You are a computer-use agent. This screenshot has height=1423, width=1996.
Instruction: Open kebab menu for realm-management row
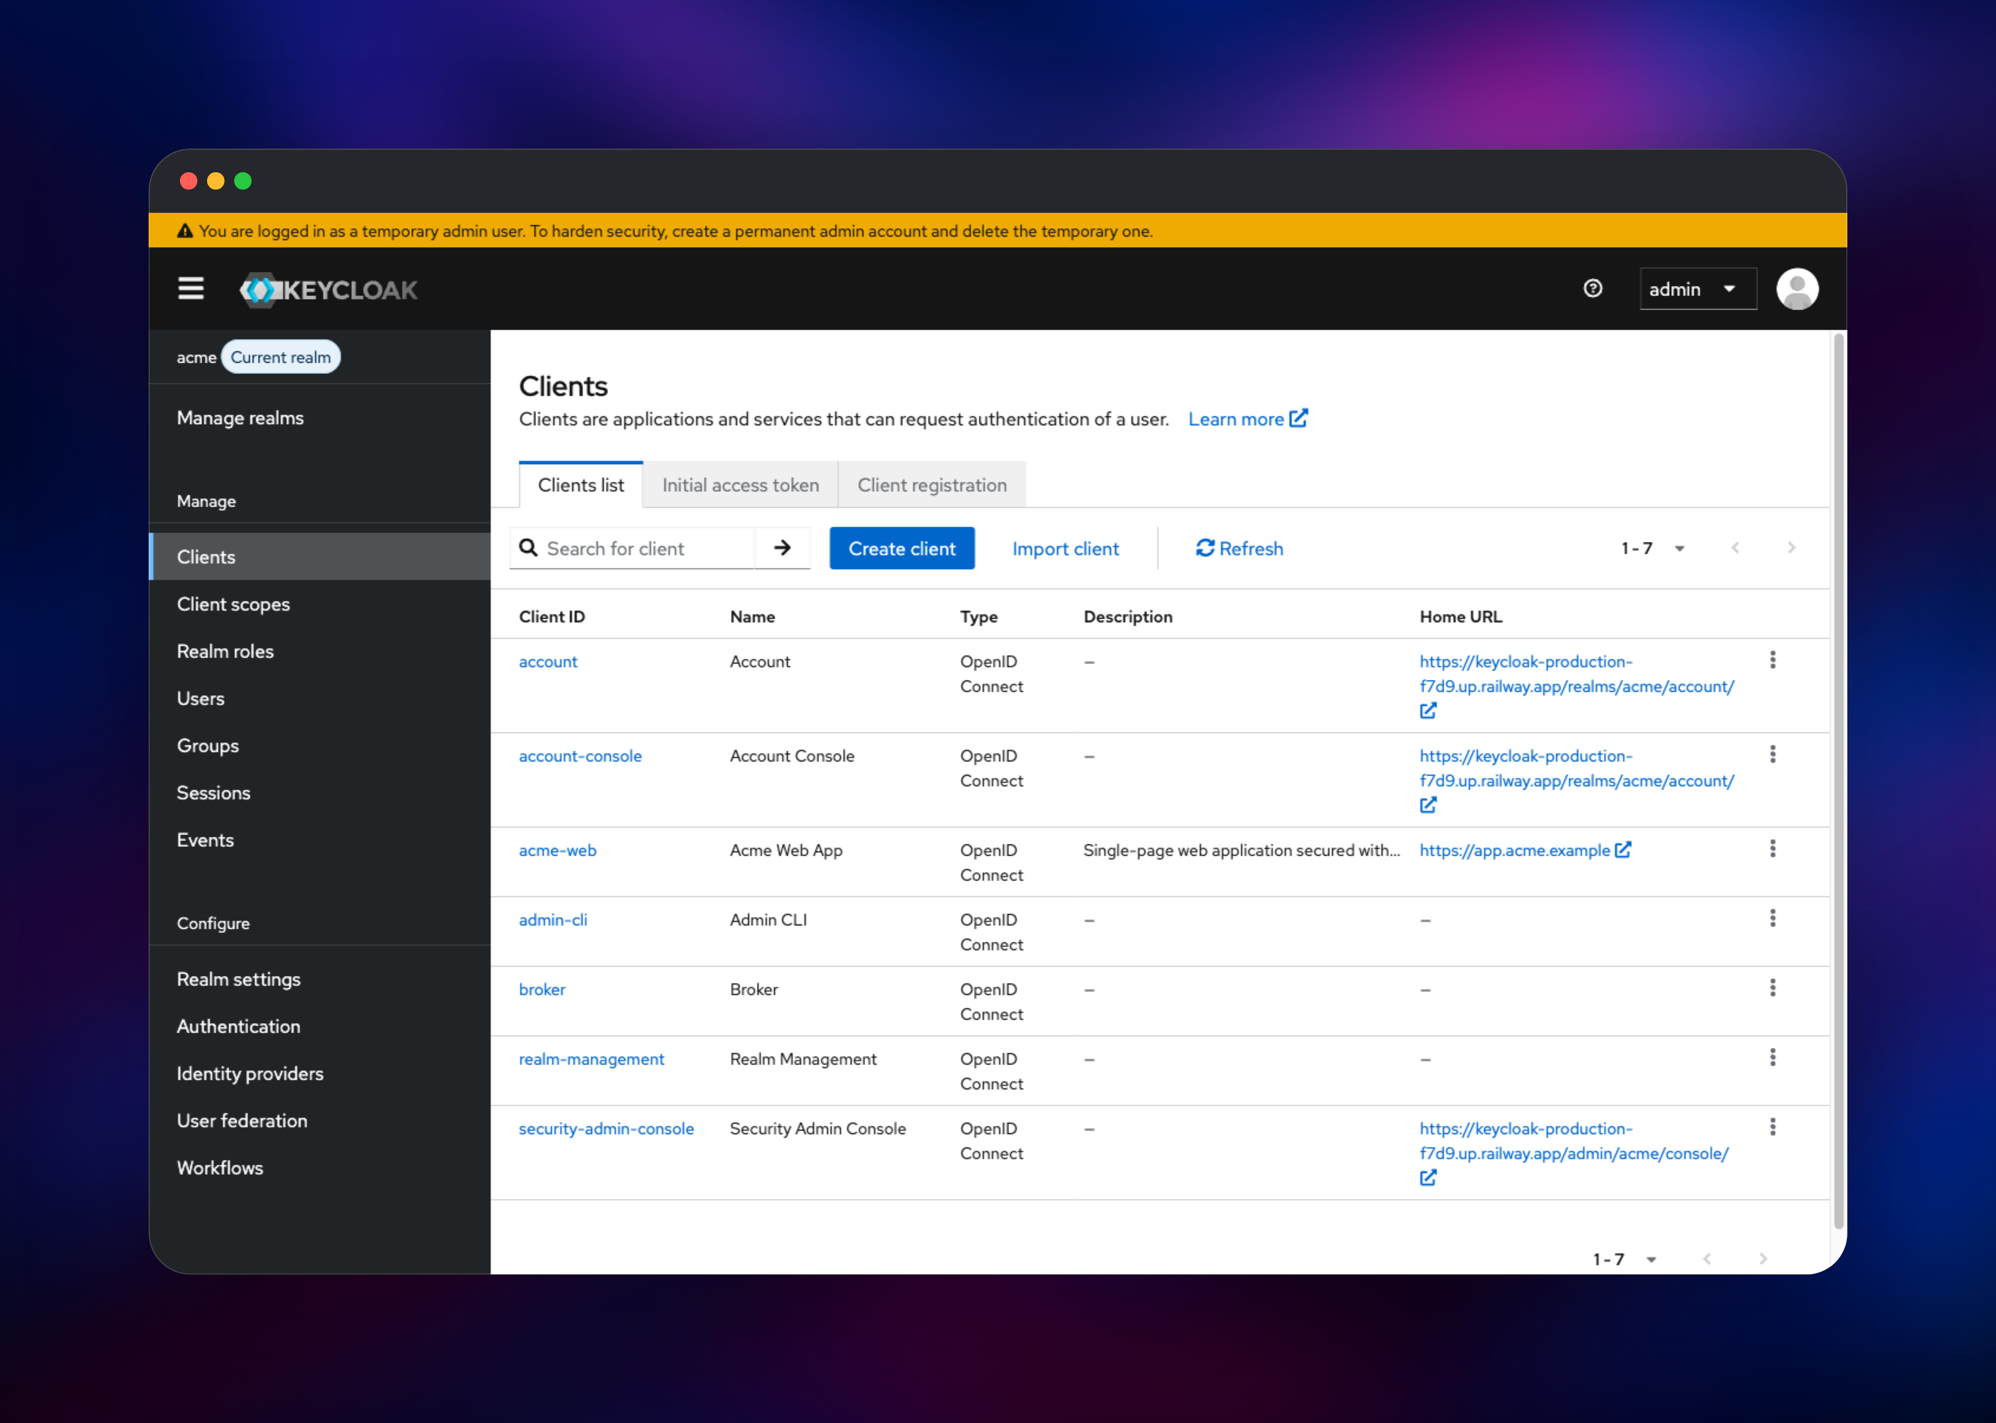pos(1772,1057)
